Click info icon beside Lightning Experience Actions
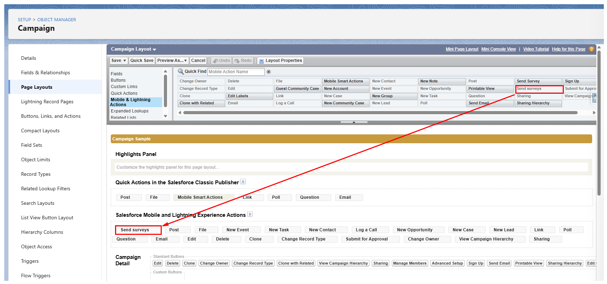Image resolution: width=607 pixels, height=284 pixels. point(250,214)
